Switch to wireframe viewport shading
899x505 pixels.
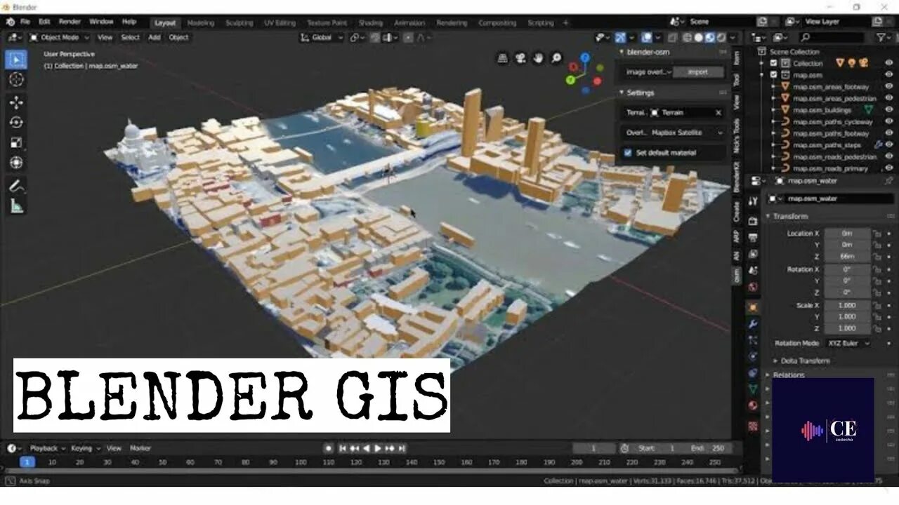[688, 38]
